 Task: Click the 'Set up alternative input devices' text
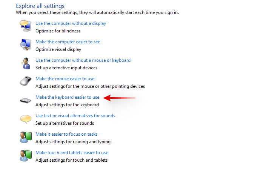66,68
